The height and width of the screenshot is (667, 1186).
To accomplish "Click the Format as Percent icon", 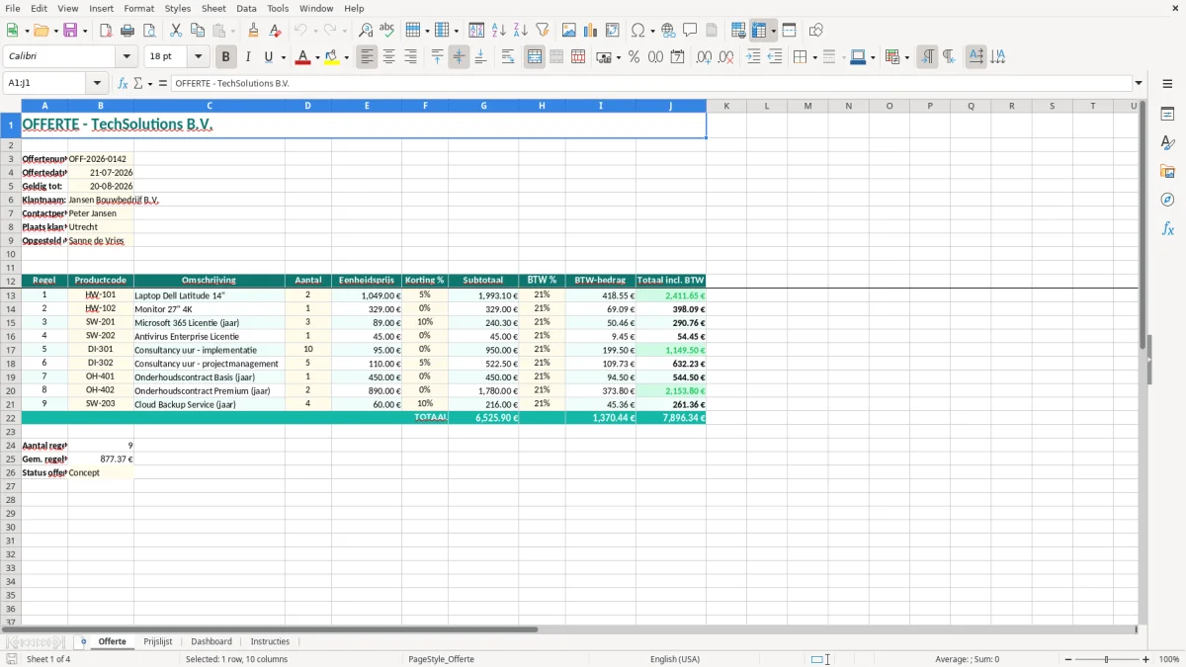I will (634, 57).
